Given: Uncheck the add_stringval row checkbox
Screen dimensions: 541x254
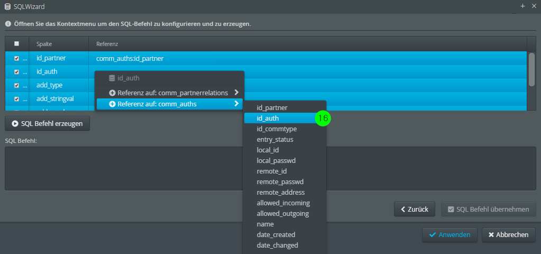Looking at the screenshot, I should pos(16,99).
